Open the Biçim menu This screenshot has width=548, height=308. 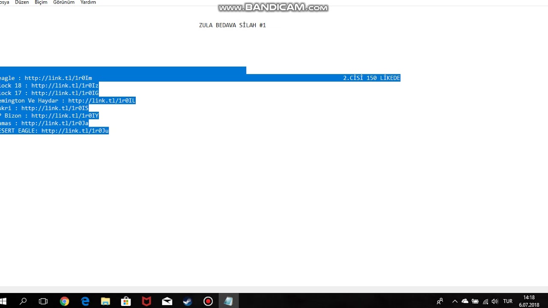pos(41,3)
